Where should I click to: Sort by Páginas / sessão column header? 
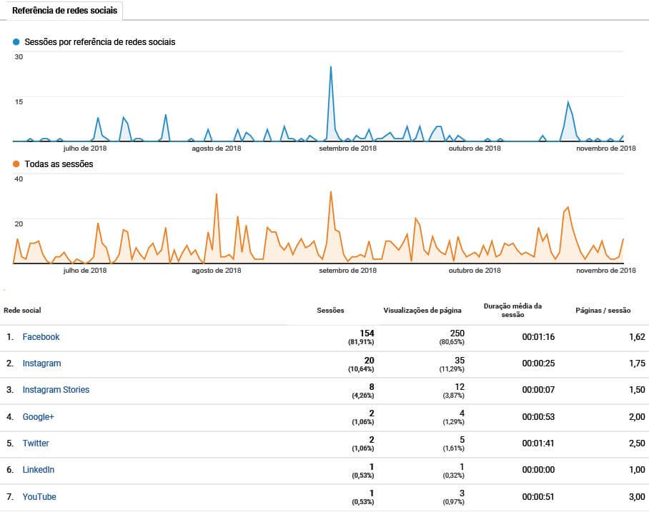(603, 311)
